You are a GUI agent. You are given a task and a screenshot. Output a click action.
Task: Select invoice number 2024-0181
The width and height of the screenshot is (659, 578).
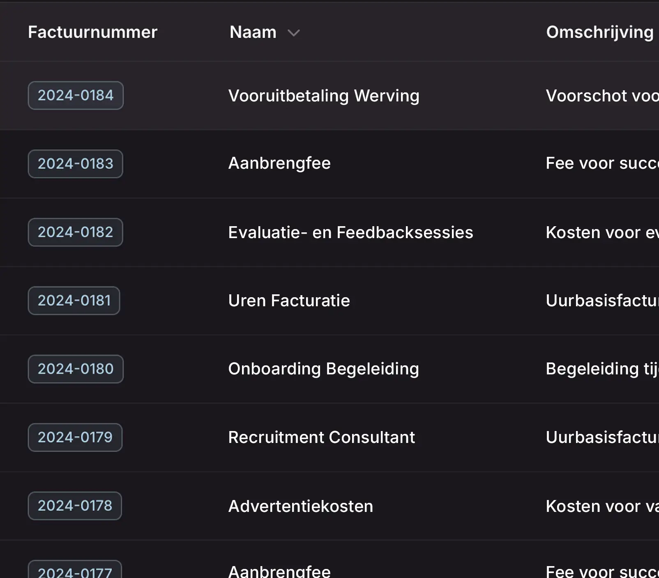point(74,300)
